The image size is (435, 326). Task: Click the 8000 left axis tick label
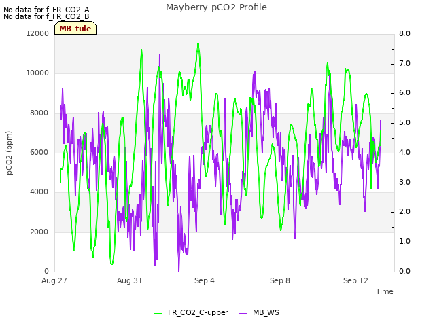tap(39, 113)
